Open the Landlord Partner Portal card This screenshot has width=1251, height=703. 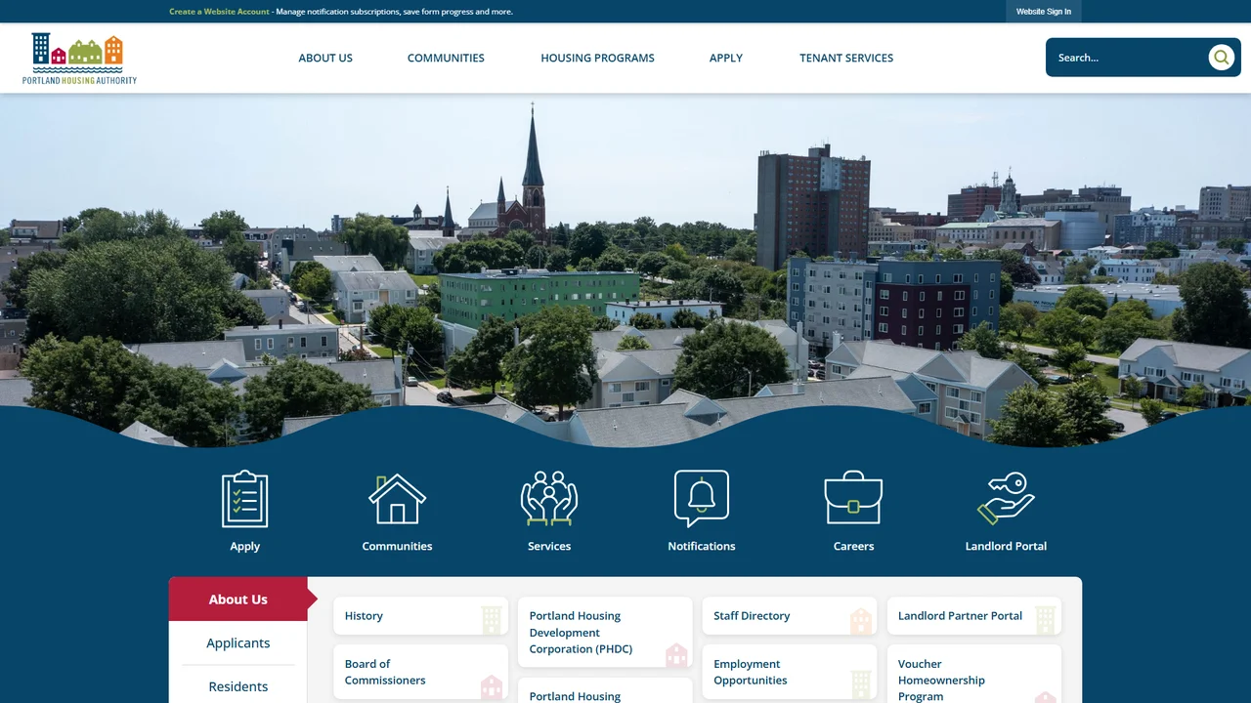[973, 616]
